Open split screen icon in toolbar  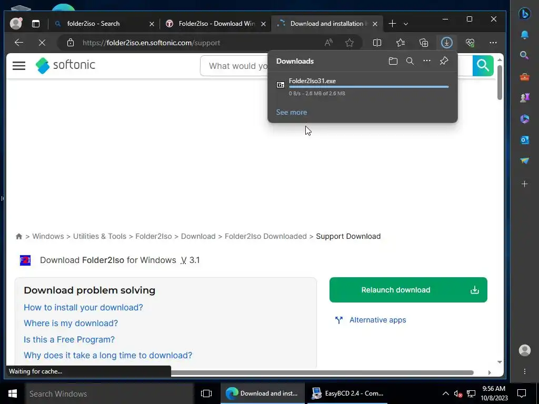(377, 43)
